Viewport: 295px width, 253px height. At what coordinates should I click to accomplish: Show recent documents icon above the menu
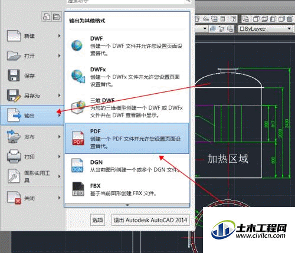click(47, 17)
